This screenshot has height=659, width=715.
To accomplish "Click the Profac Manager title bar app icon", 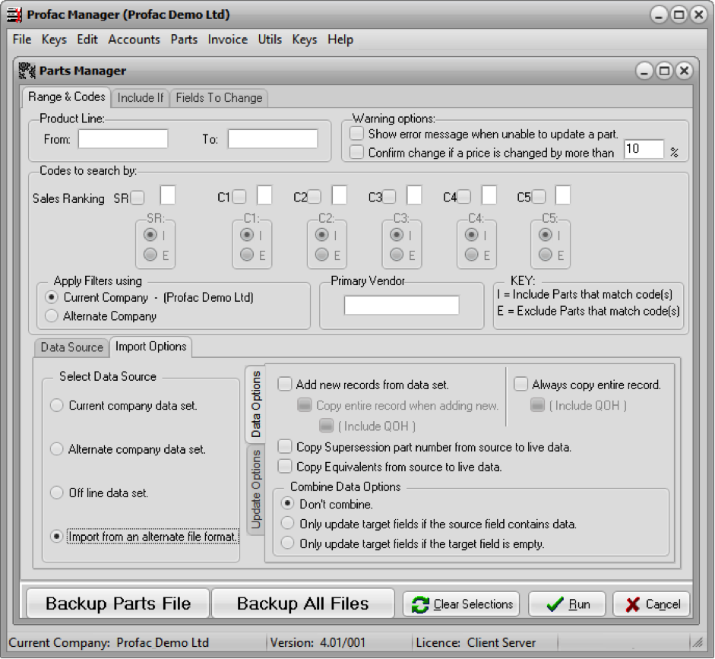I will [x=14, y=14].
